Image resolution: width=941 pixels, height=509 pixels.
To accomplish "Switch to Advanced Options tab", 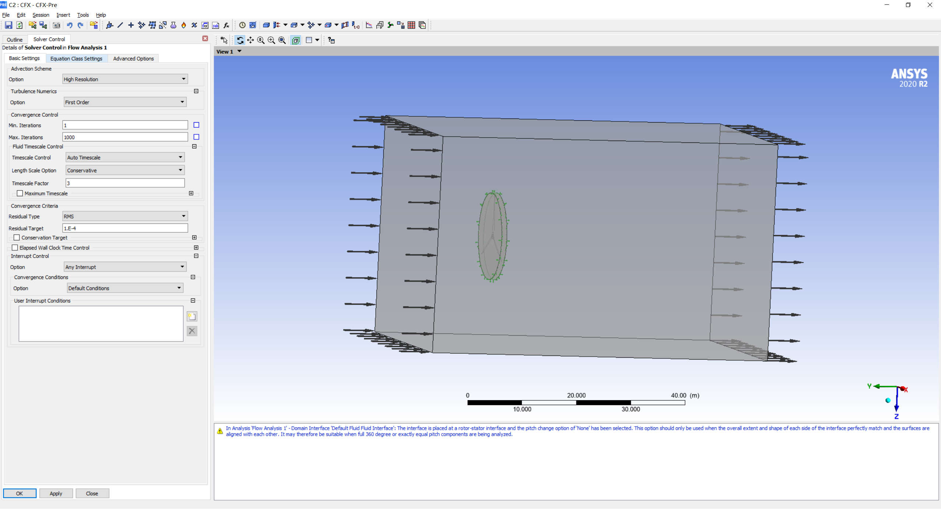I will pos(133,59).
